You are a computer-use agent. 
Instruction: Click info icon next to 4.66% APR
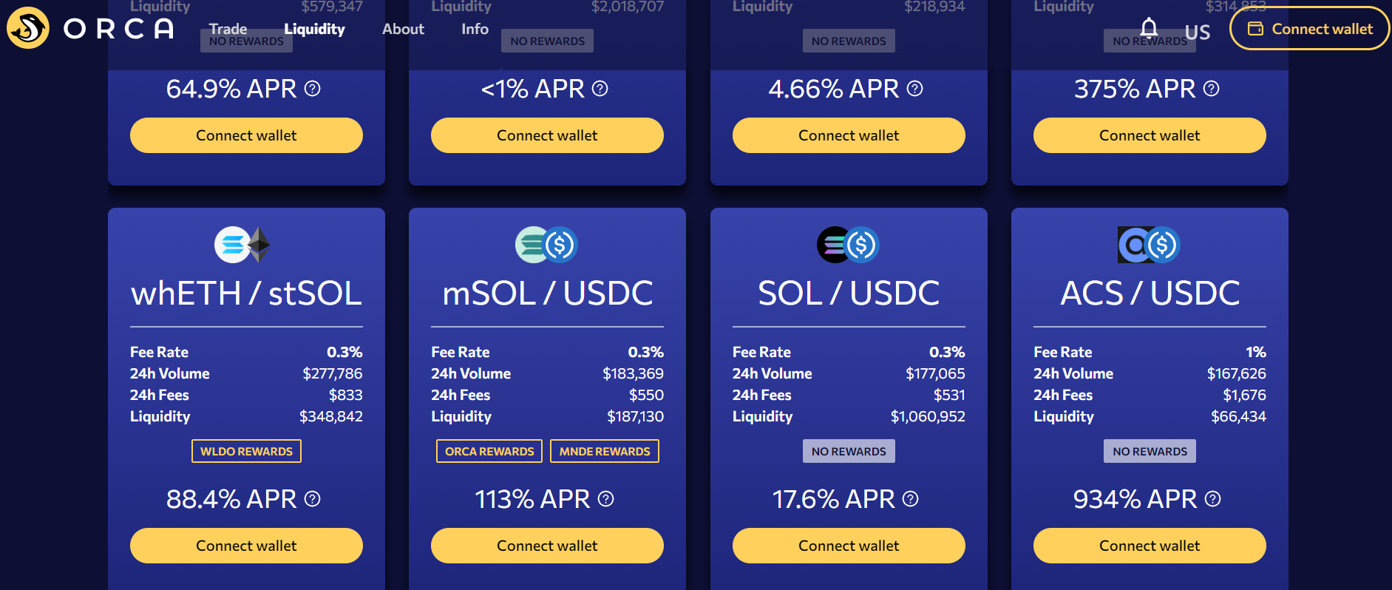(915, 89)
